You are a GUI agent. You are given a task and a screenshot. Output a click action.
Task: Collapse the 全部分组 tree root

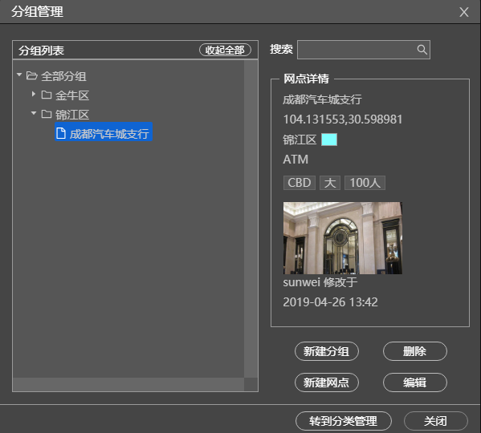[x=19, y=75]
